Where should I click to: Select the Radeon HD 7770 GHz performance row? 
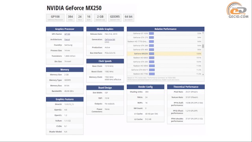pos(164,41)
